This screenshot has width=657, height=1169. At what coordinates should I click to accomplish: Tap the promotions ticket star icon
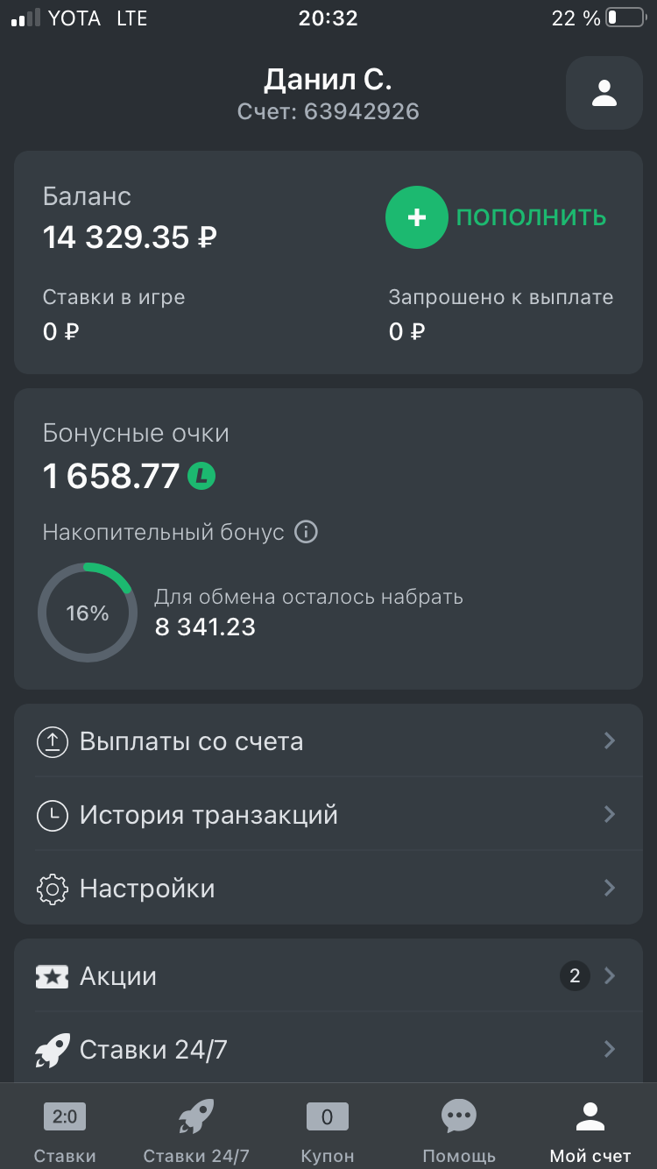pos(53,976)
